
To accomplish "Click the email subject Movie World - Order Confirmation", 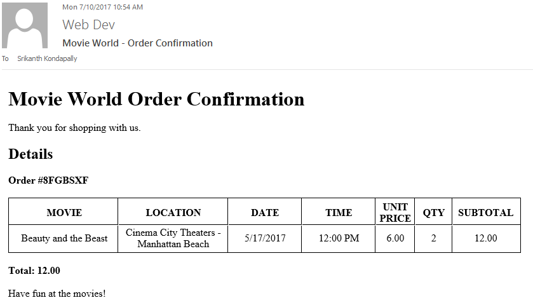I will 137,43.
